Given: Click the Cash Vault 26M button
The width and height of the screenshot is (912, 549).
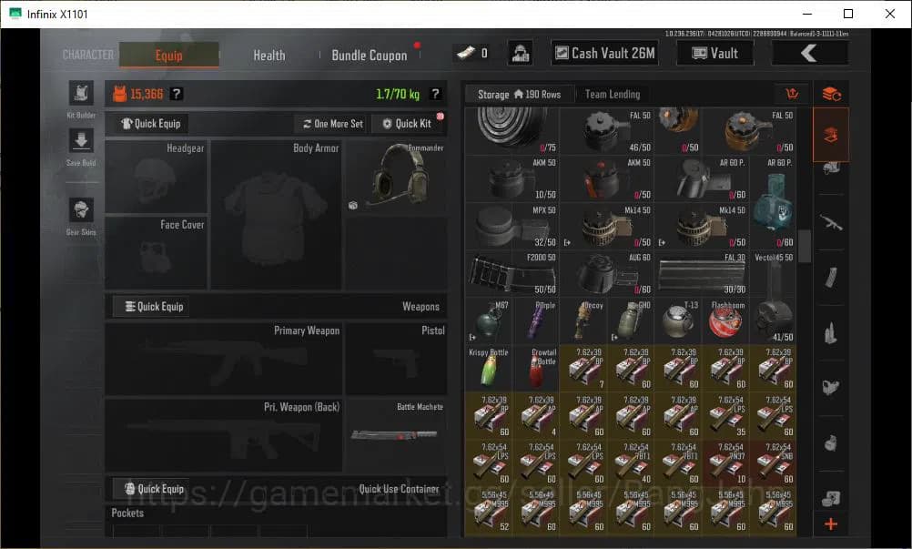Looking at the screenshot, I should (604, 53).
